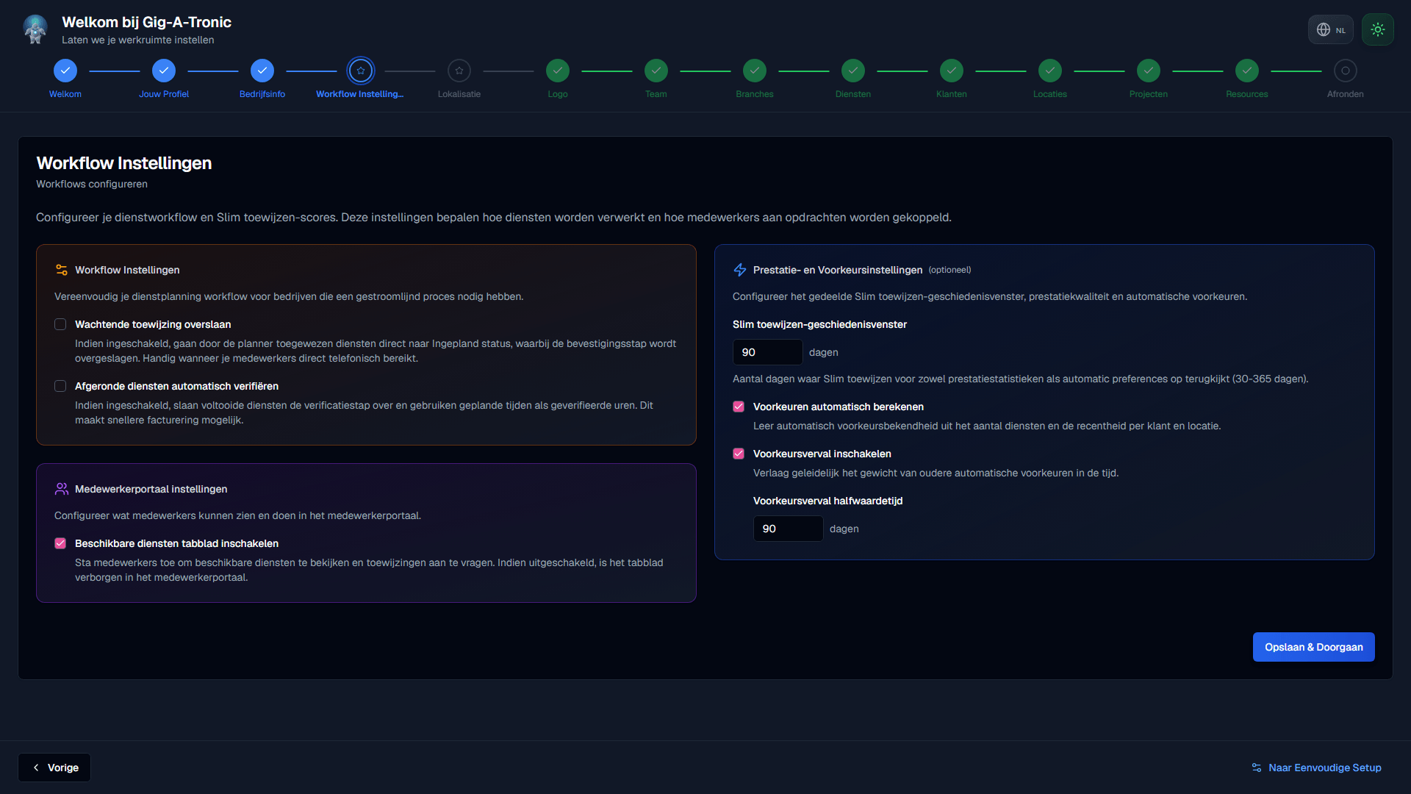Click the Medewerkerportaal users icon
Screen dimensions: 1411x794
pyautogui.click(x=62, y=489)
